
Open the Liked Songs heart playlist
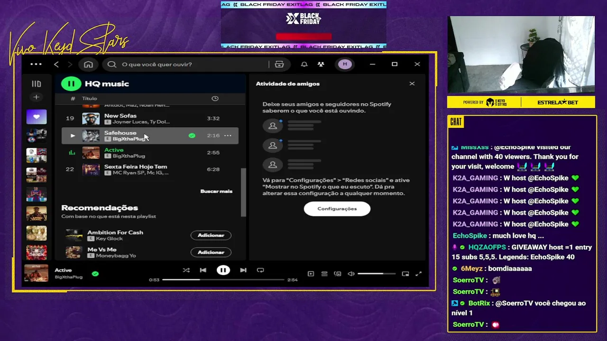pyautogui.click(x=37, y=117)
